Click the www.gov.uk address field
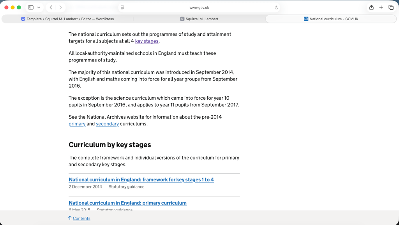 coord(199,7)
